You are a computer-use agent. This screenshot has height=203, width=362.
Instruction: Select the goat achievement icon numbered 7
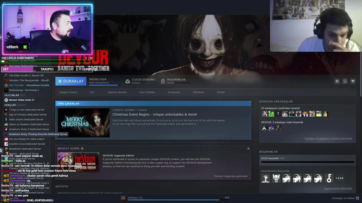point(318,178)
